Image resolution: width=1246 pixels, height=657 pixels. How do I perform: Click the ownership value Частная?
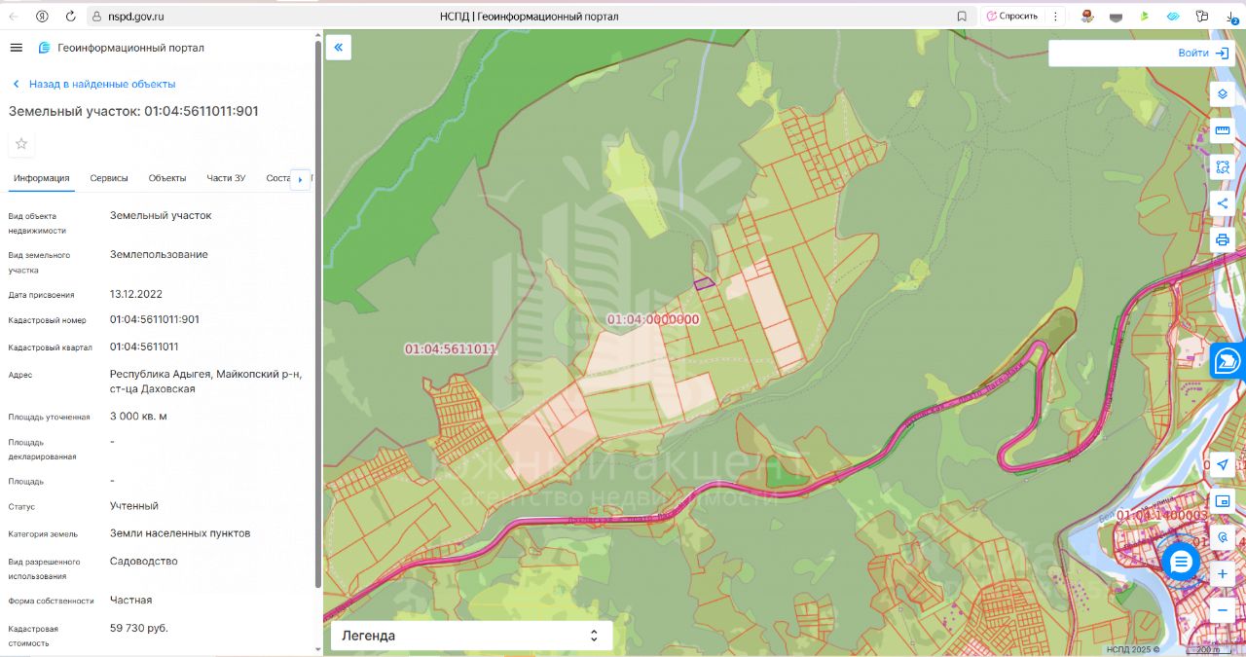tap(131, 600)
